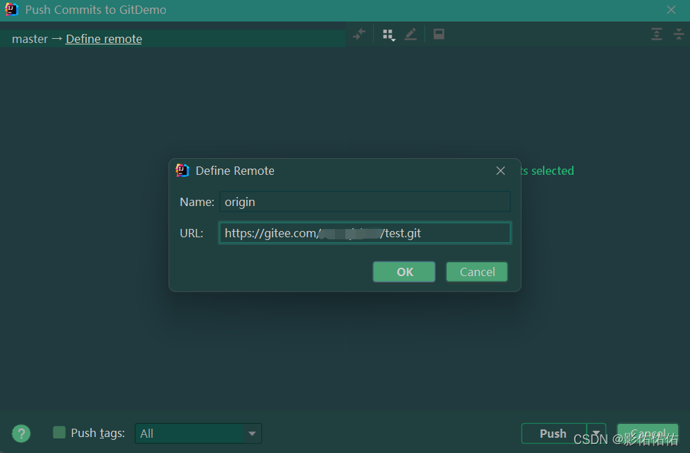Focus the Name field containing origin
The image size is (690, 453).
365,202
